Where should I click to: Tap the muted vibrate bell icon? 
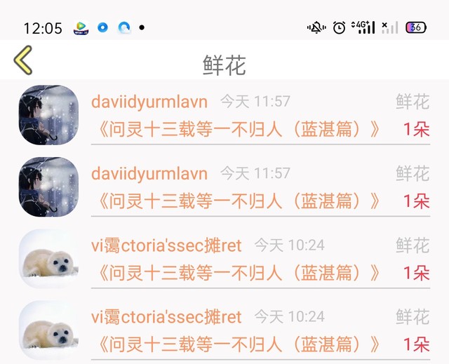tap(316, 28)
